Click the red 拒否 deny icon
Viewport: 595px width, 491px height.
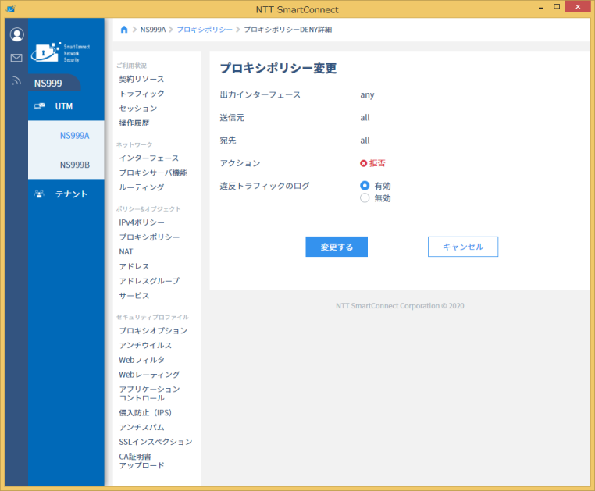click(364, 163)
